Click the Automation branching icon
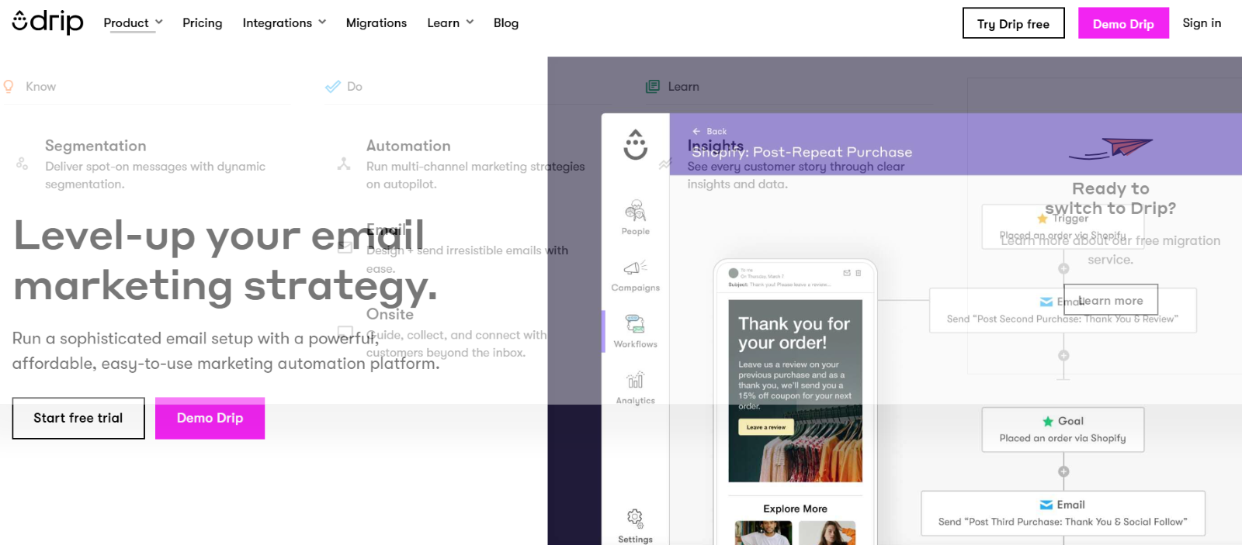1242x545 pixels. [344, 164]
